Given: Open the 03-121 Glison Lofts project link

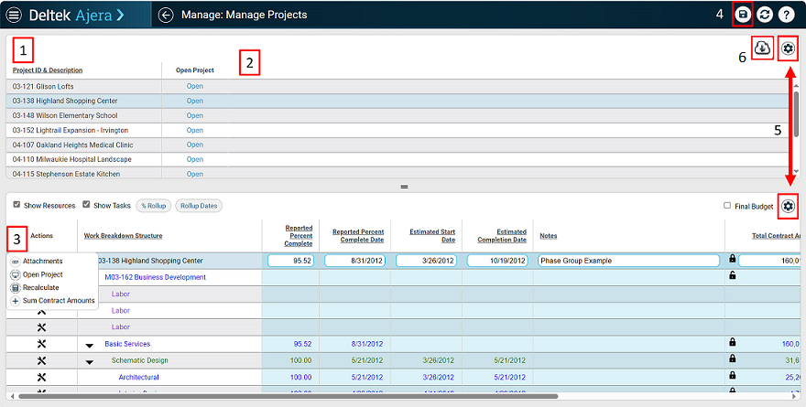Looking at the screenshot, I should coord(194,86).
